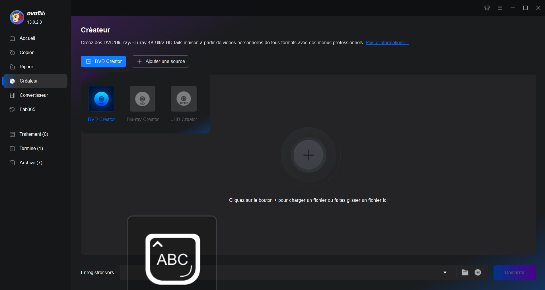The image size is (545, 290).
Task: Select ISO image output icon
Action: point(478,273)
